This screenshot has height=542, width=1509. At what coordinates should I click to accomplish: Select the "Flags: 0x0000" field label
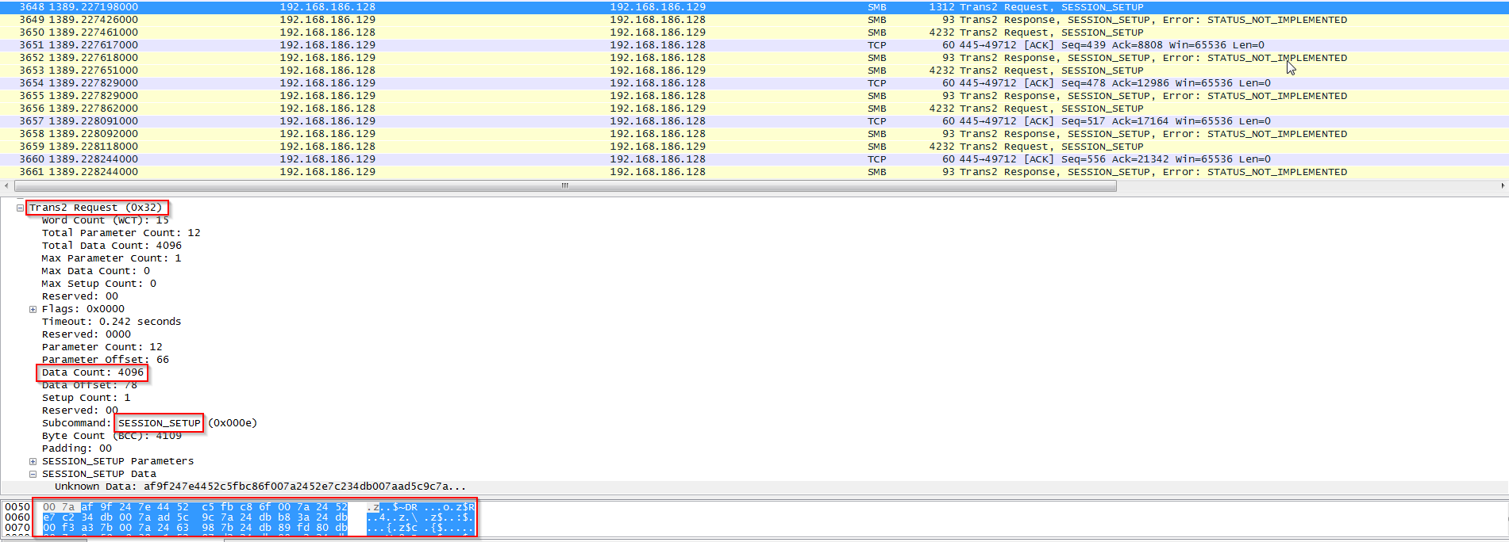click(83, 309)
